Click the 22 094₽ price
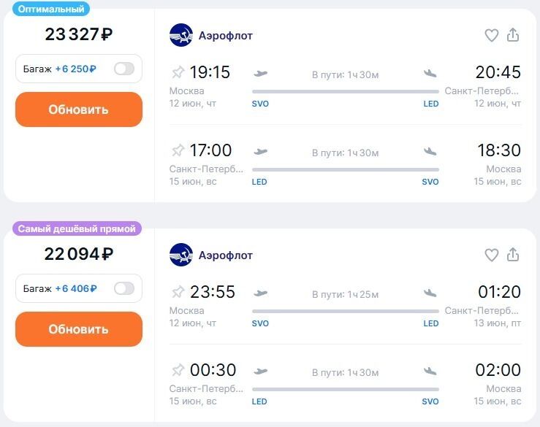This screenshot has height=427, width=540. coord(79,254)
